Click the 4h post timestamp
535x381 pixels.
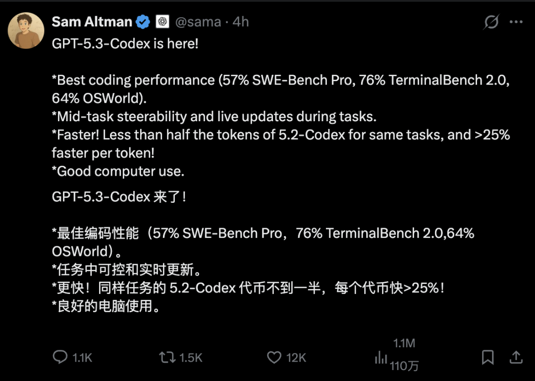click(241, 22)
